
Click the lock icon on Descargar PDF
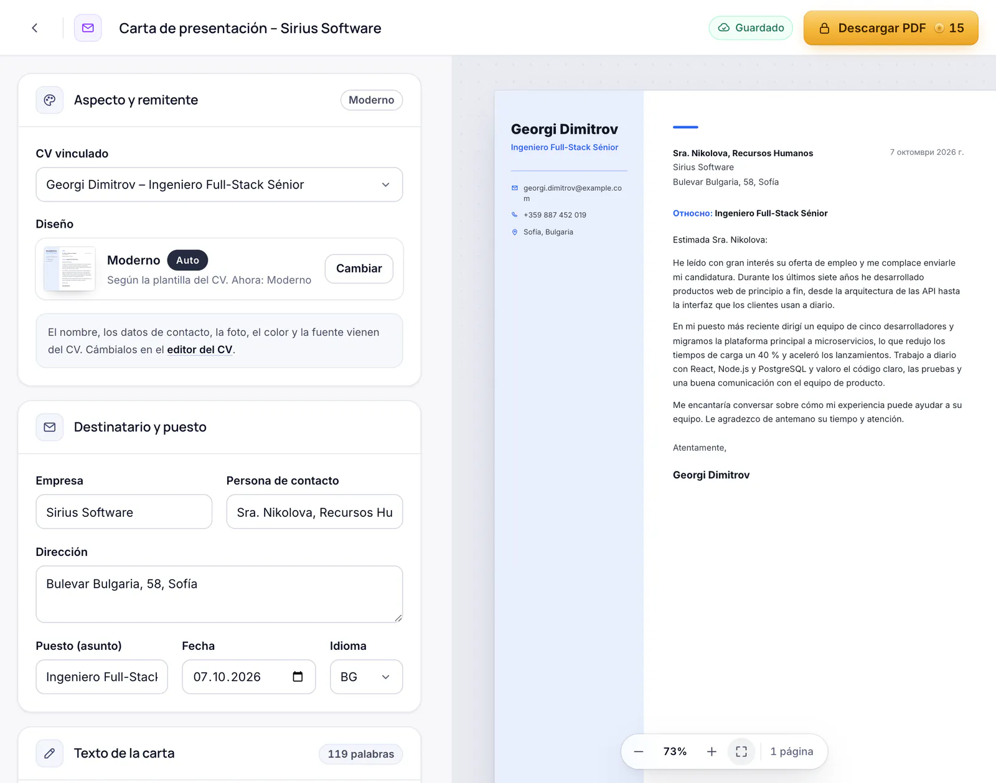pos(824,28)
